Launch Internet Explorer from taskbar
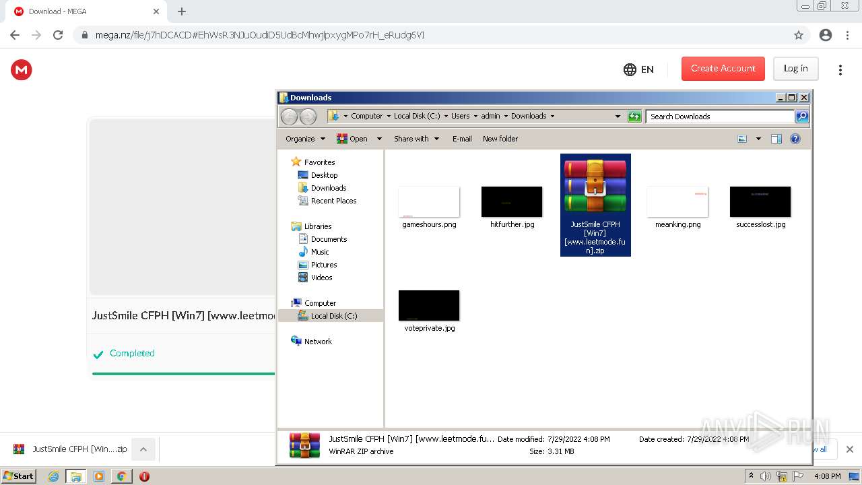Image resolution: width=862 pixels, height=485 pixels. click(53, 476)
